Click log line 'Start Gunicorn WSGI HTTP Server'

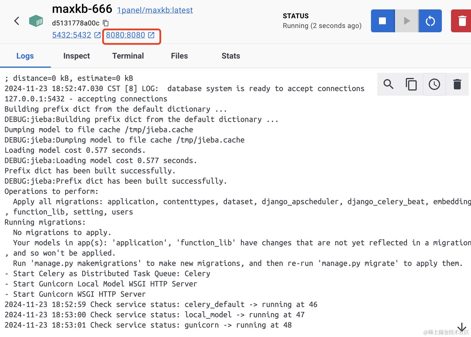coord(75,294)
